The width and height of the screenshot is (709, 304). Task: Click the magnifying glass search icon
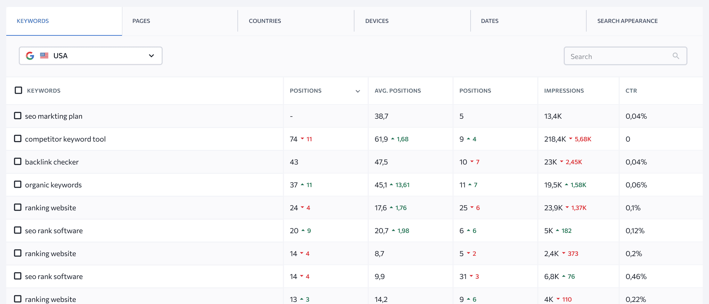[676, 56]
